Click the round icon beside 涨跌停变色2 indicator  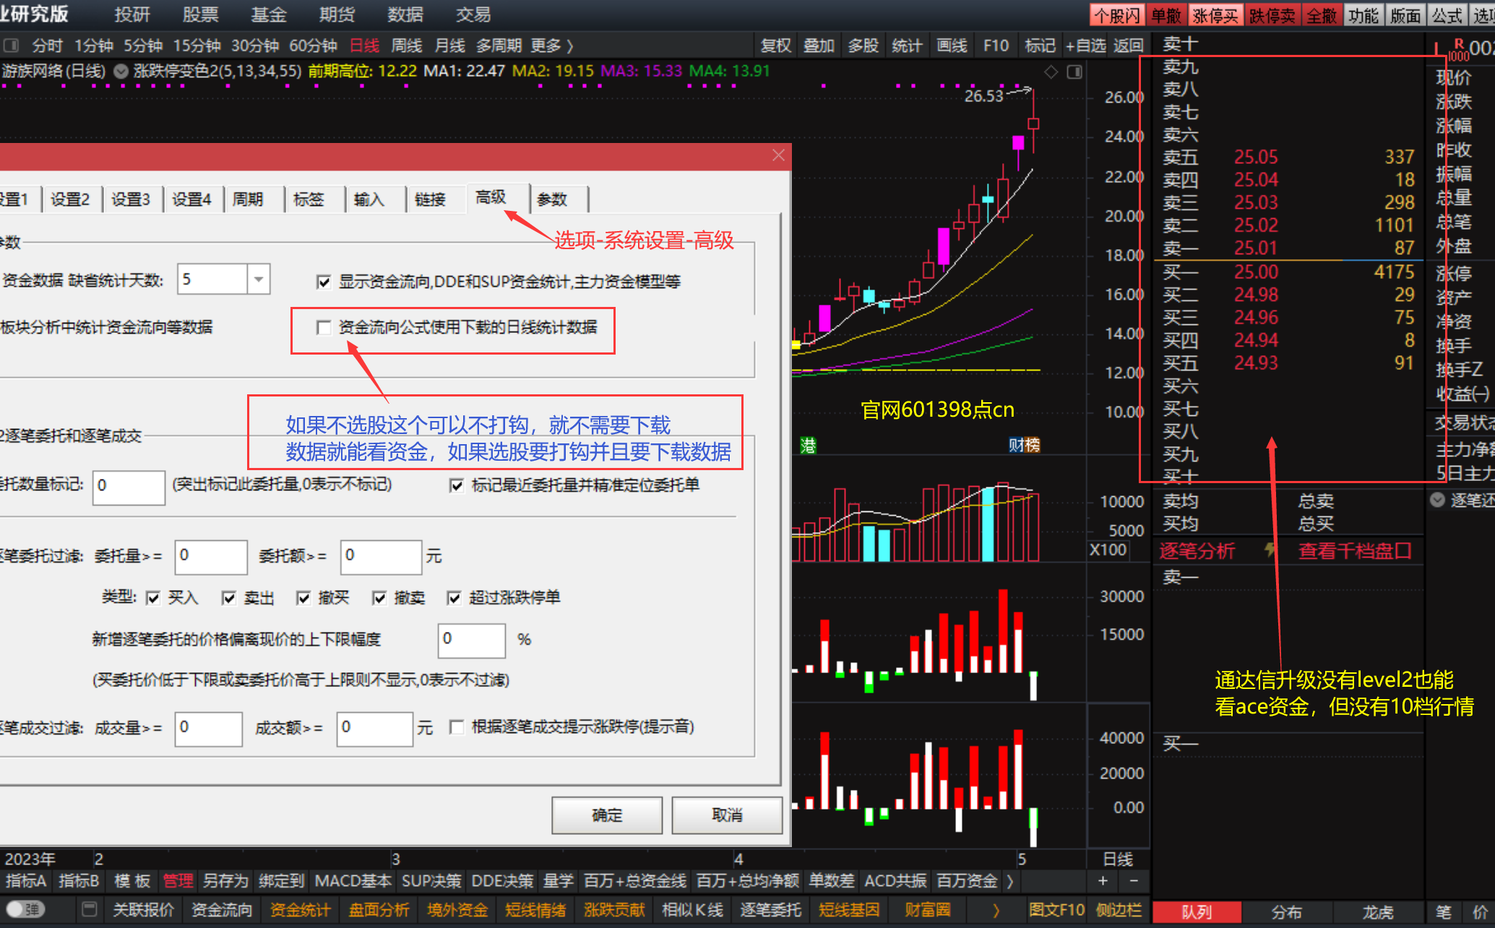(x=121, y=71)
